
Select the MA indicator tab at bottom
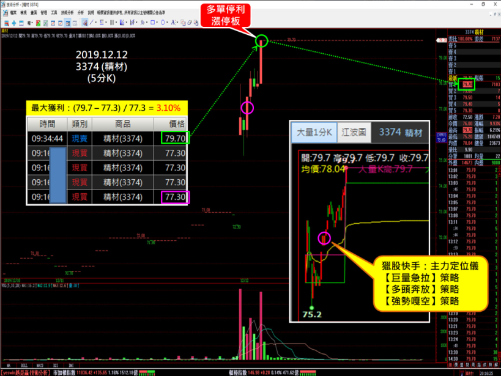(9, 365)
